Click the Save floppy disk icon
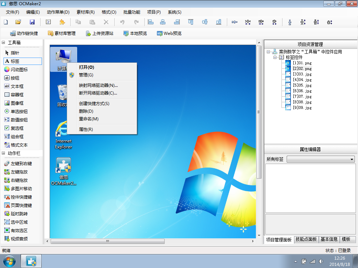Viewport: 358px width, 268px height. point(32,22)
